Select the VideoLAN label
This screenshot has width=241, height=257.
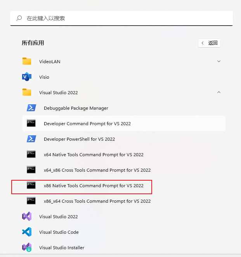click(50, 62)
